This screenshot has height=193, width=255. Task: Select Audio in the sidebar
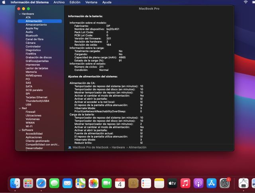click(x=29, y=32)
